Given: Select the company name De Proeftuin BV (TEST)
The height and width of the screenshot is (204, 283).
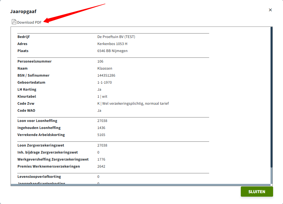Looking at the screenshot, I should point(116,37).
